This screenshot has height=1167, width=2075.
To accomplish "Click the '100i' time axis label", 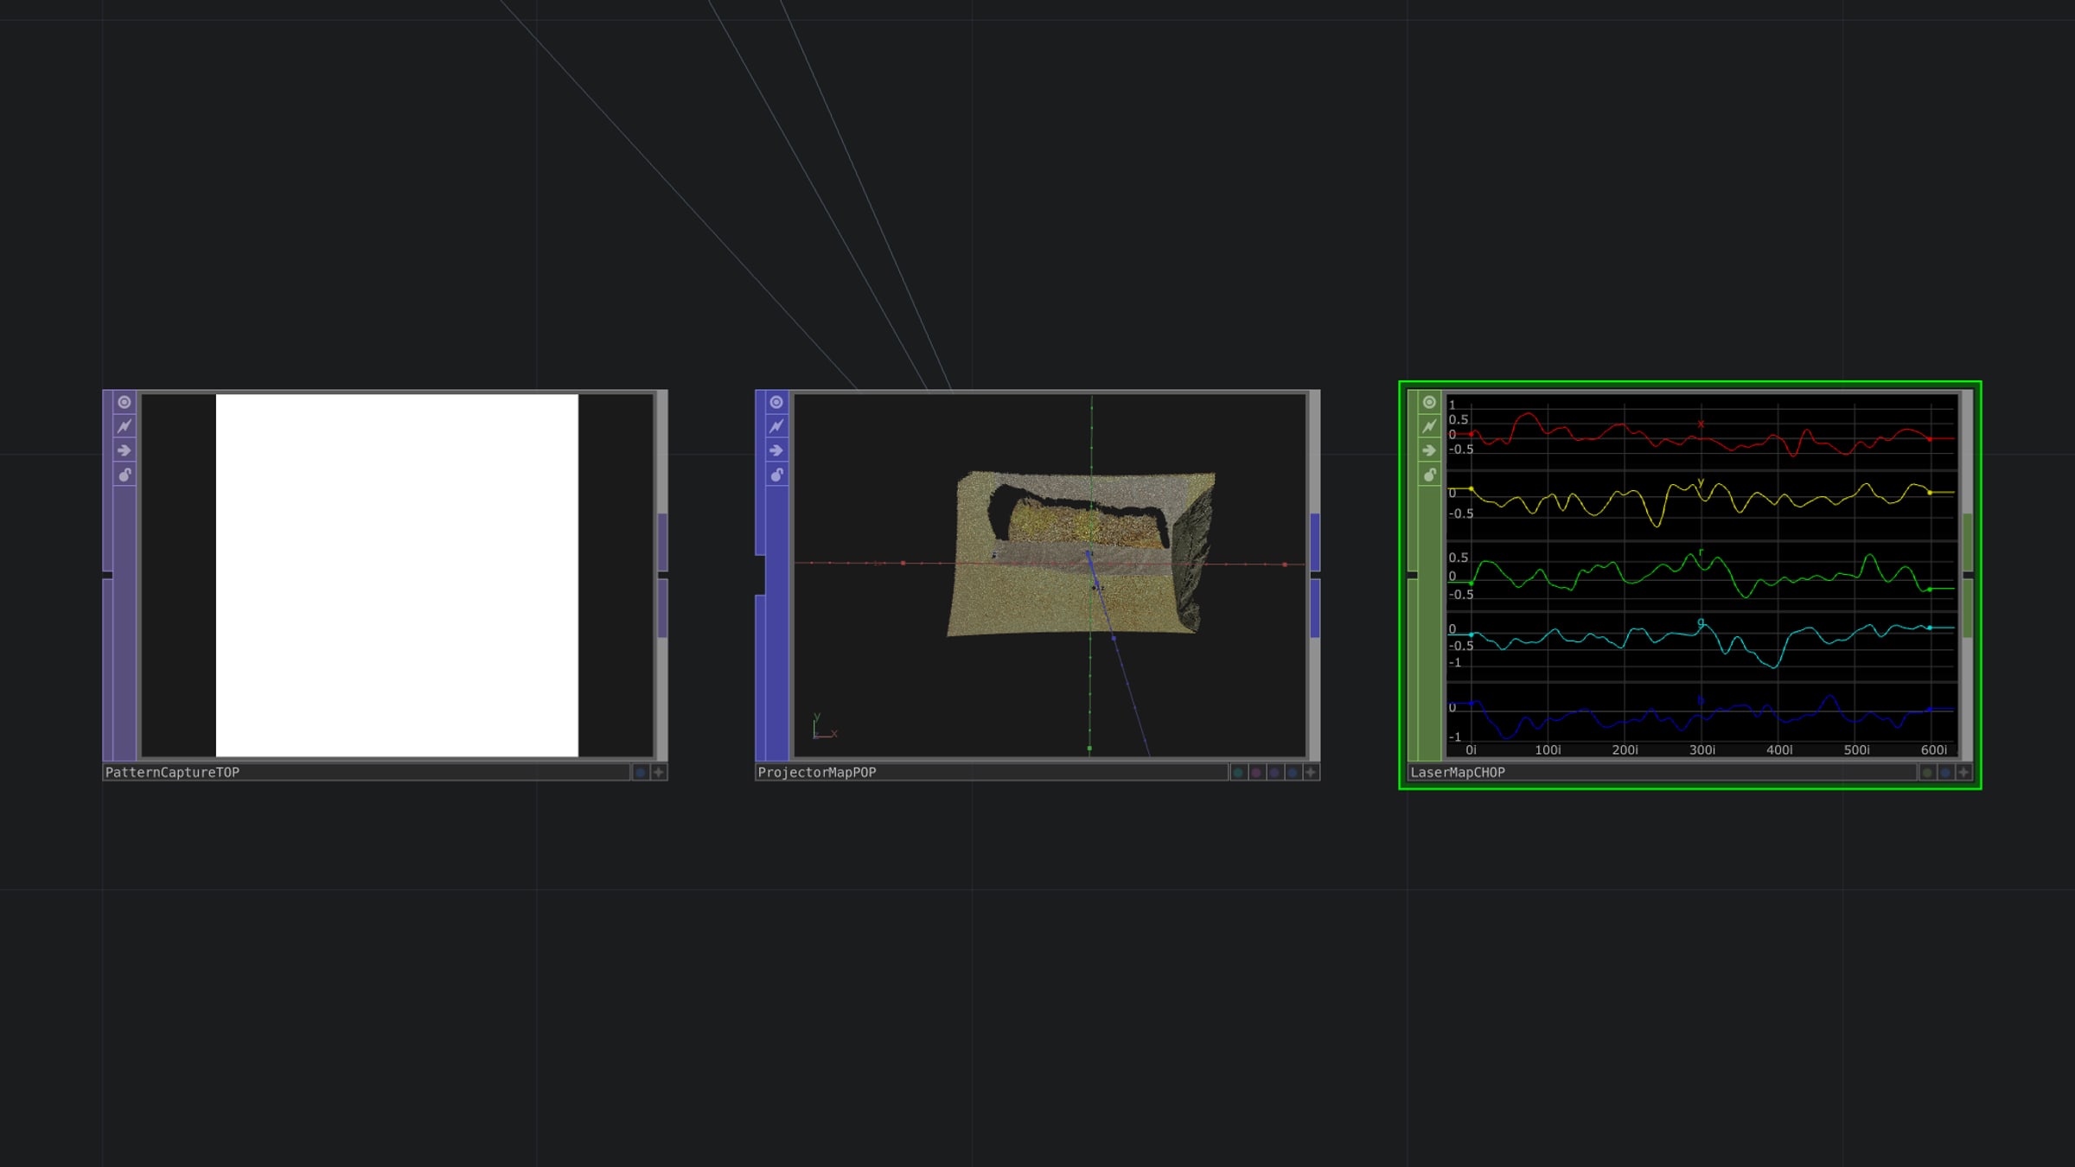I will (1548, 750).
